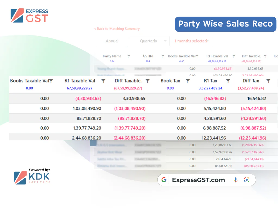Click the R1 Taxable value 2,44,68,836.20

[x=87, y=138]
